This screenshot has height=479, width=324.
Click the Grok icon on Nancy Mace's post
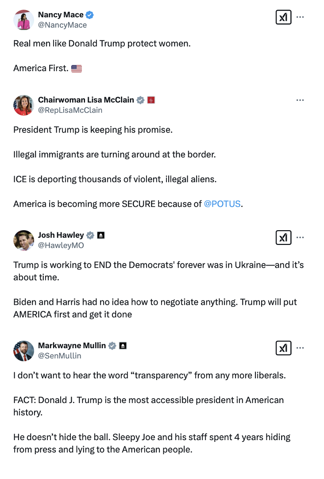(x=283, y=17)
